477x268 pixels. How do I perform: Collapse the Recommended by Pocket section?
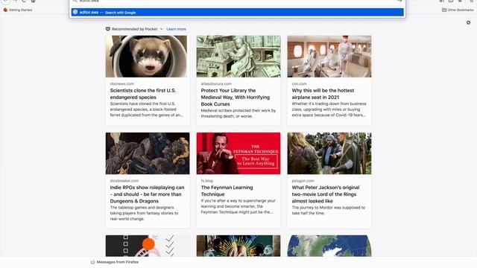coord(161,29)
